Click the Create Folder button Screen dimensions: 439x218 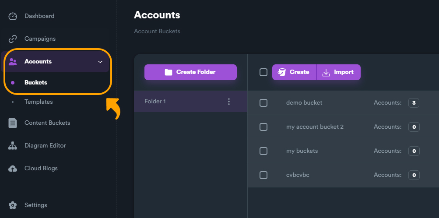[x=190, y=72]
